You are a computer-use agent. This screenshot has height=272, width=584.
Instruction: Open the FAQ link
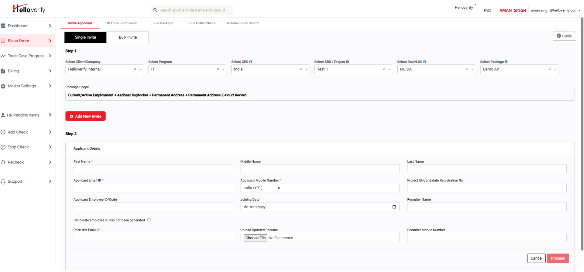click(487, 10)
